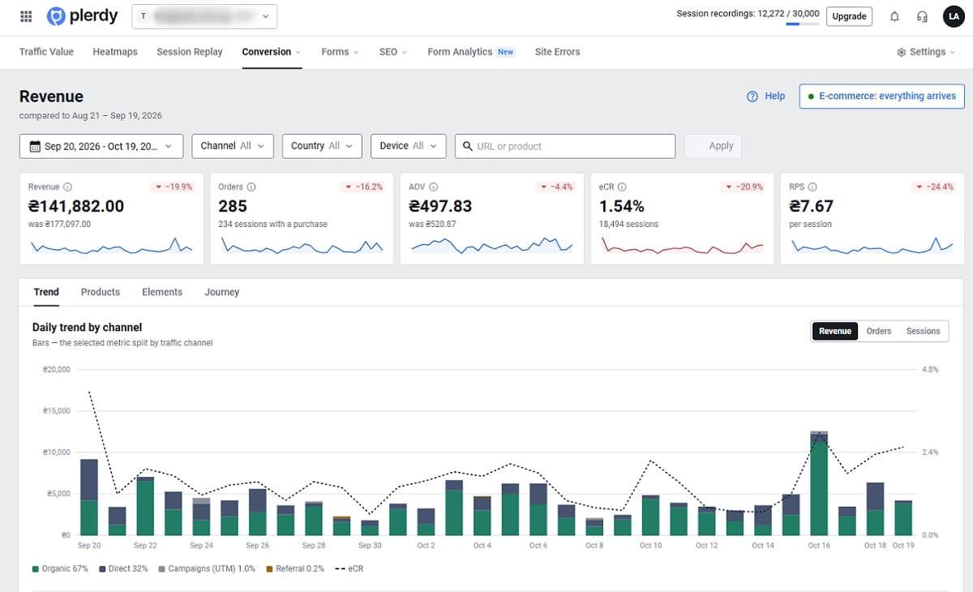Open the support headset icon
The height and width of the screenshot is (592, 973).
[x=922, y=16]
